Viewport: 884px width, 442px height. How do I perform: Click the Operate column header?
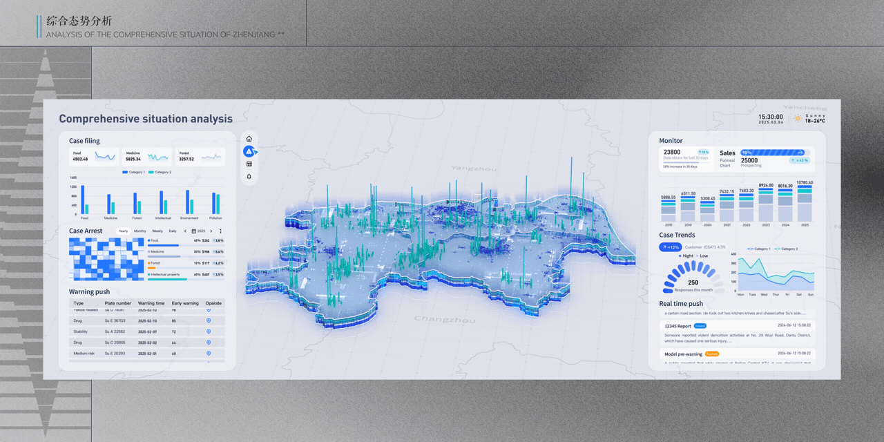coord(213,303)
